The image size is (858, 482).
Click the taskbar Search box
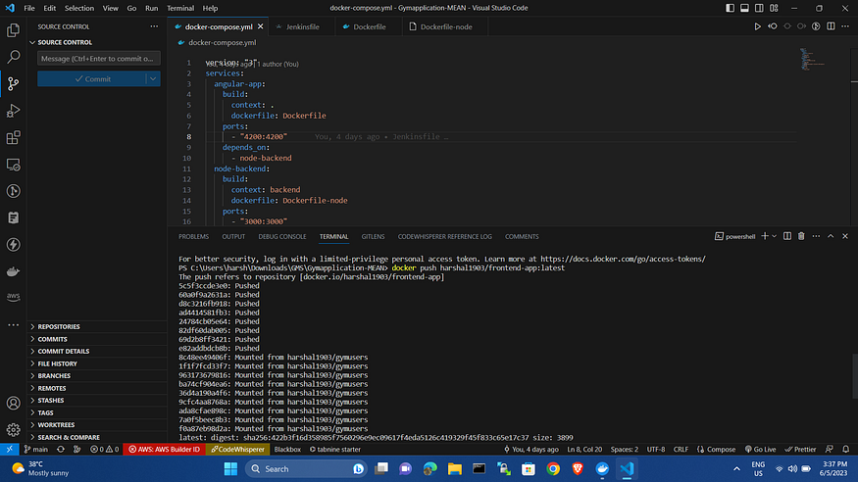(x=306, y=469)
